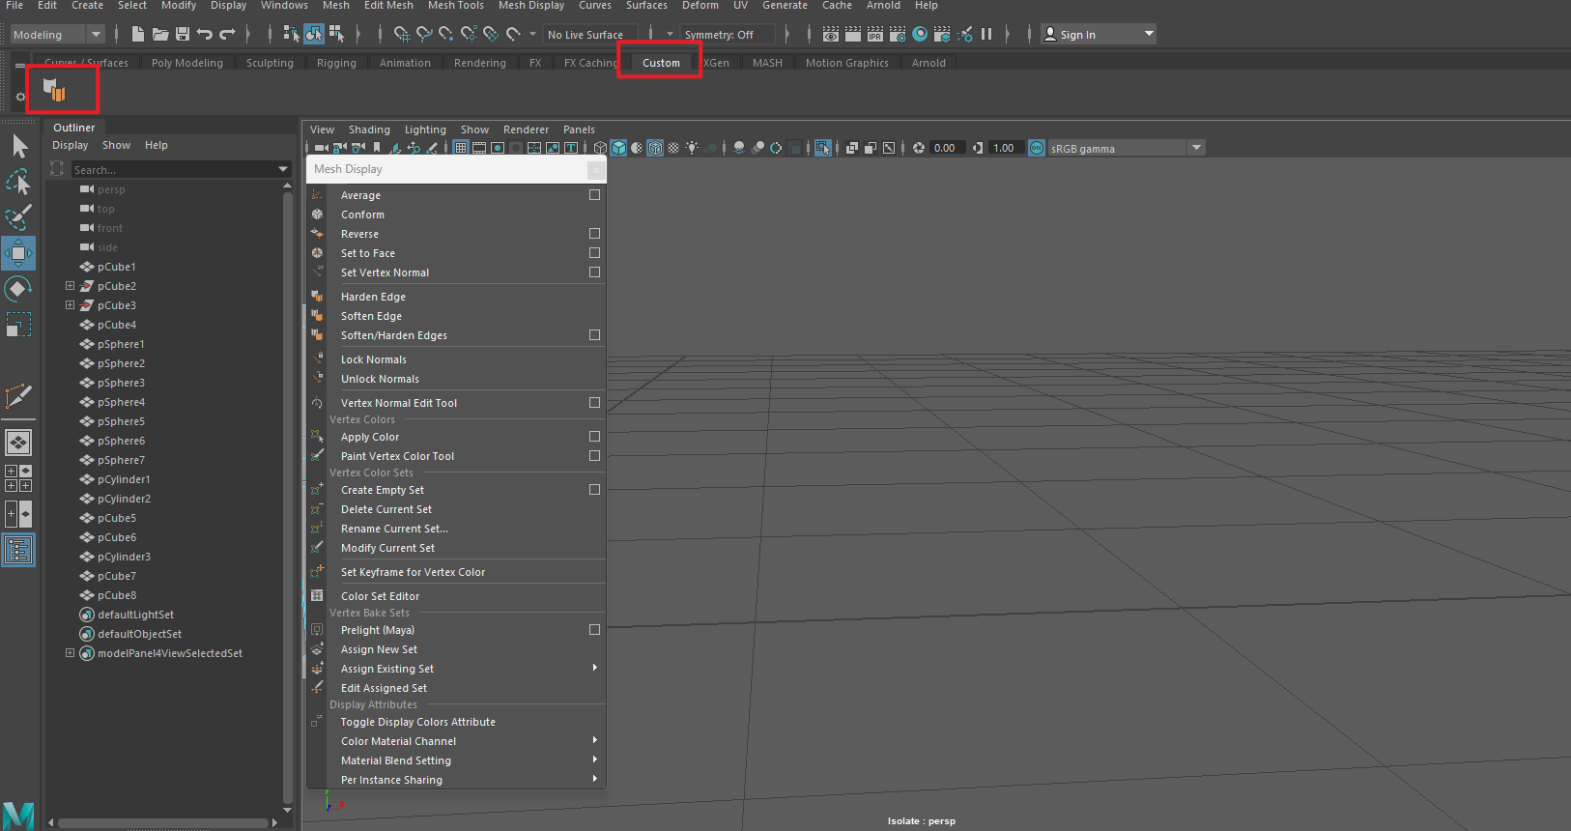Open Average option box
1571x831 pixels.
594,195
